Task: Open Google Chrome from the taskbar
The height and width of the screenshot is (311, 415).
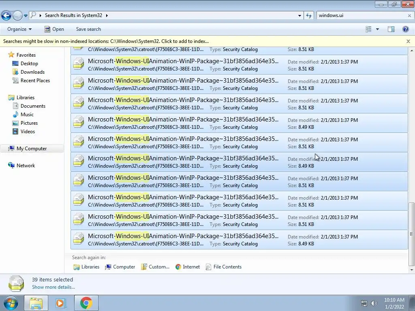Action: click(86, 303)
